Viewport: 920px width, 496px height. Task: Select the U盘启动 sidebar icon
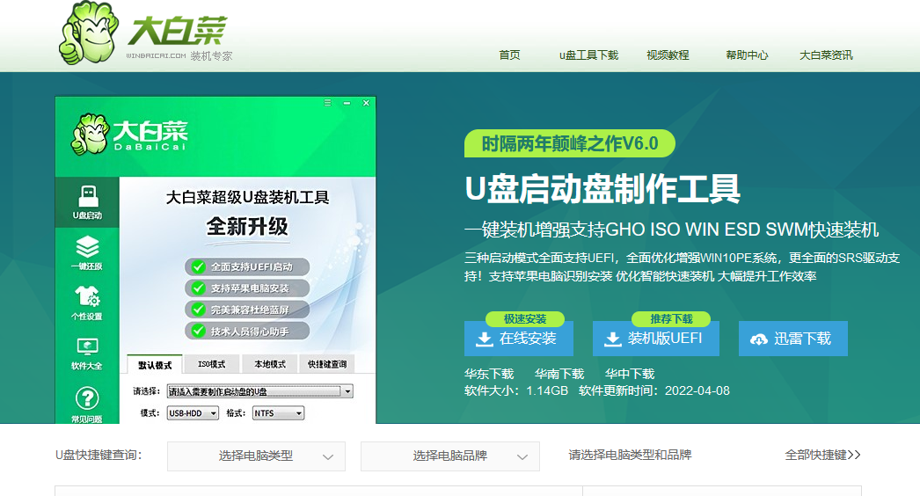pyautogui.click(x=87, y=202)
